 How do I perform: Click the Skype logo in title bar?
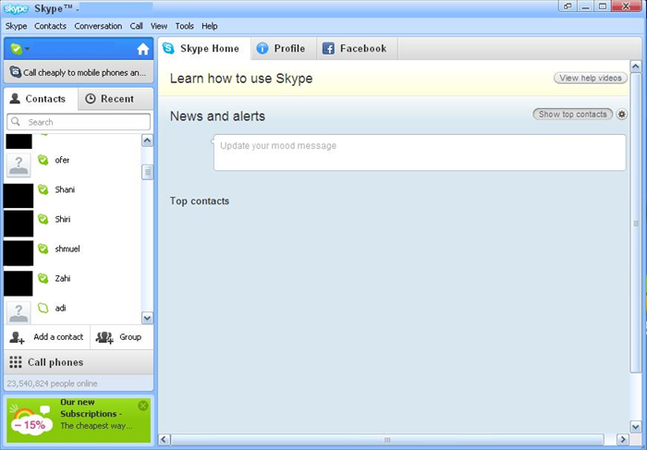16,8
